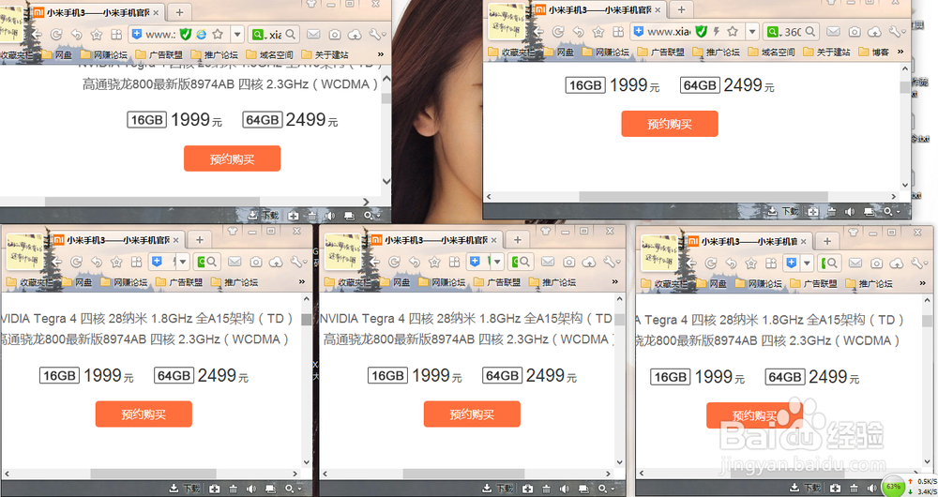
Task: Select 16GB option in bottom-right browser window
Action: coord(671,377)
